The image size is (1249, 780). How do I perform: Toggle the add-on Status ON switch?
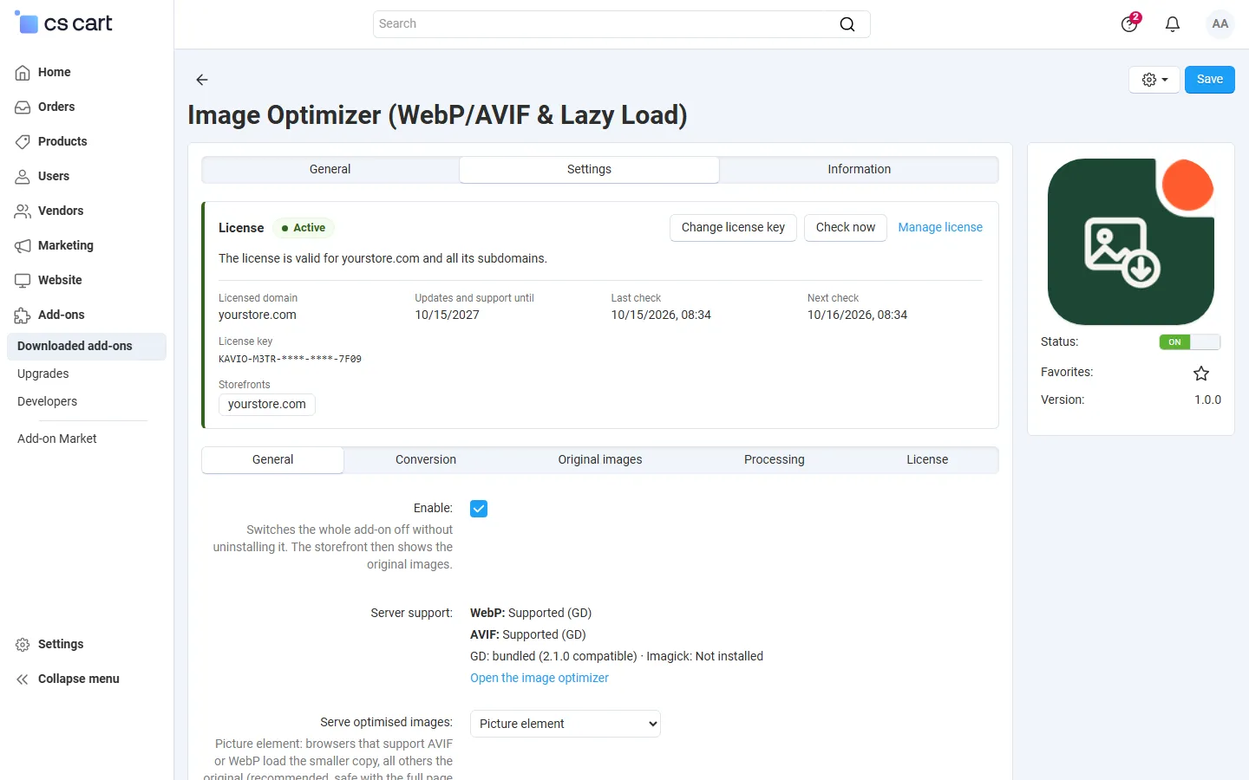click(x=1189, y=342)
